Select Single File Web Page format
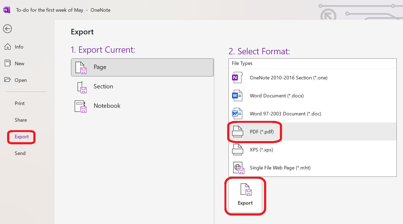The width and height of the screenshot is (403, 224). click(x=280, y=168)
